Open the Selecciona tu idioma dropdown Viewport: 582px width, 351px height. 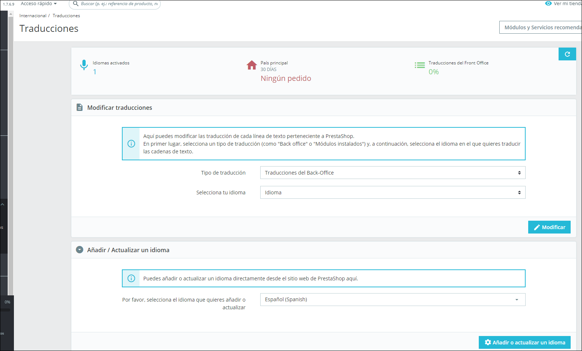tap(393, 193)
